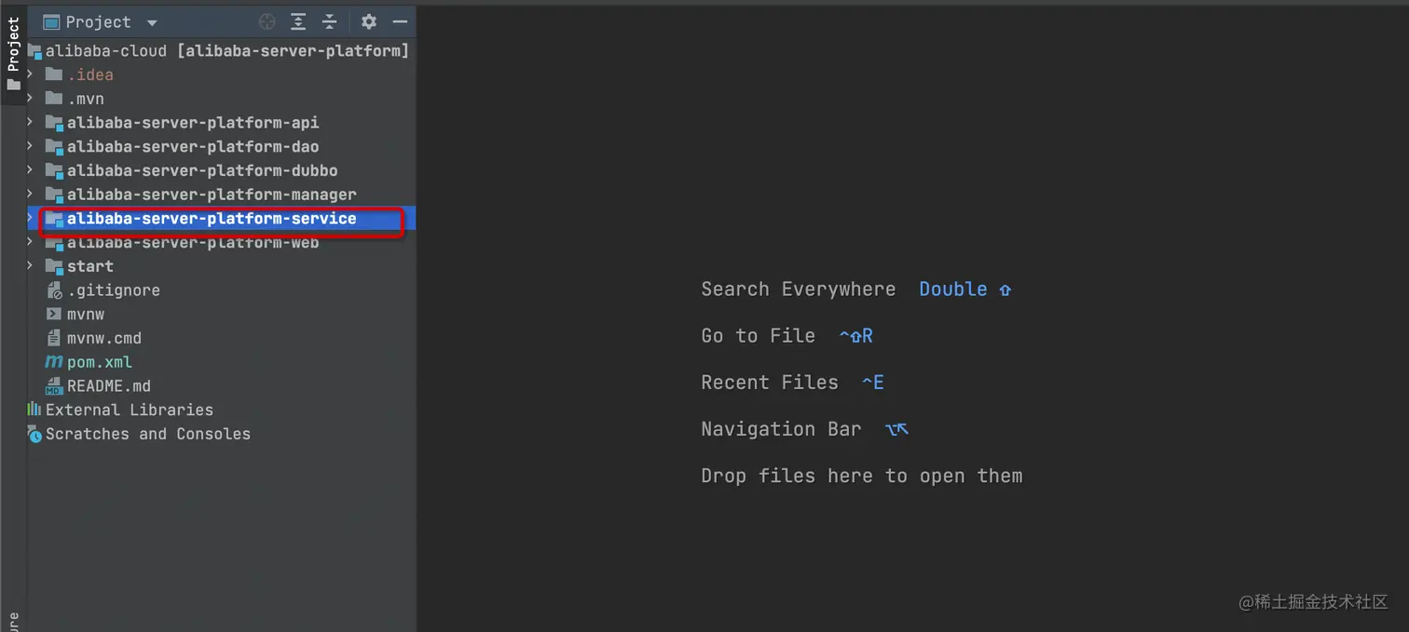1409x632 pixels.
Task: Select alibaba-server-platform-web module
Action: coord(222,242)
